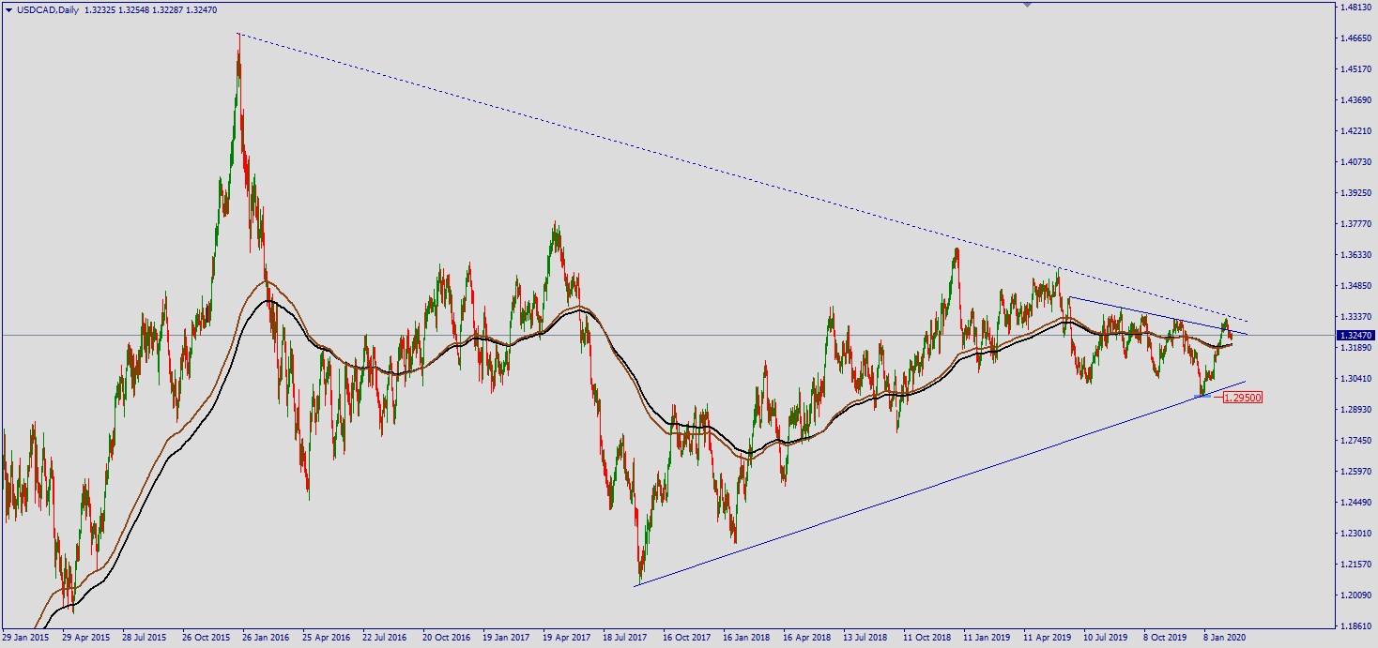The image size is (1378, 648).
Task: Select the red 1.29500 price label
Action: click(x=1243, y=398)
